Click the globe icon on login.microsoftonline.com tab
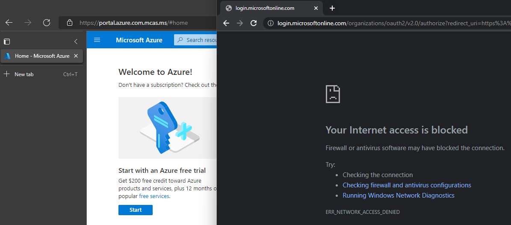Image resolution: width=511 pixels, height=225 pixels. (229, 8)
